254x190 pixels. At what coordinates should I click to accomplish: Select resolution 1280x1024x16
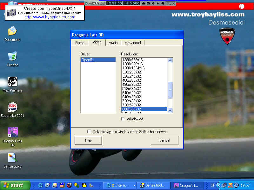[x=144, y=68]
